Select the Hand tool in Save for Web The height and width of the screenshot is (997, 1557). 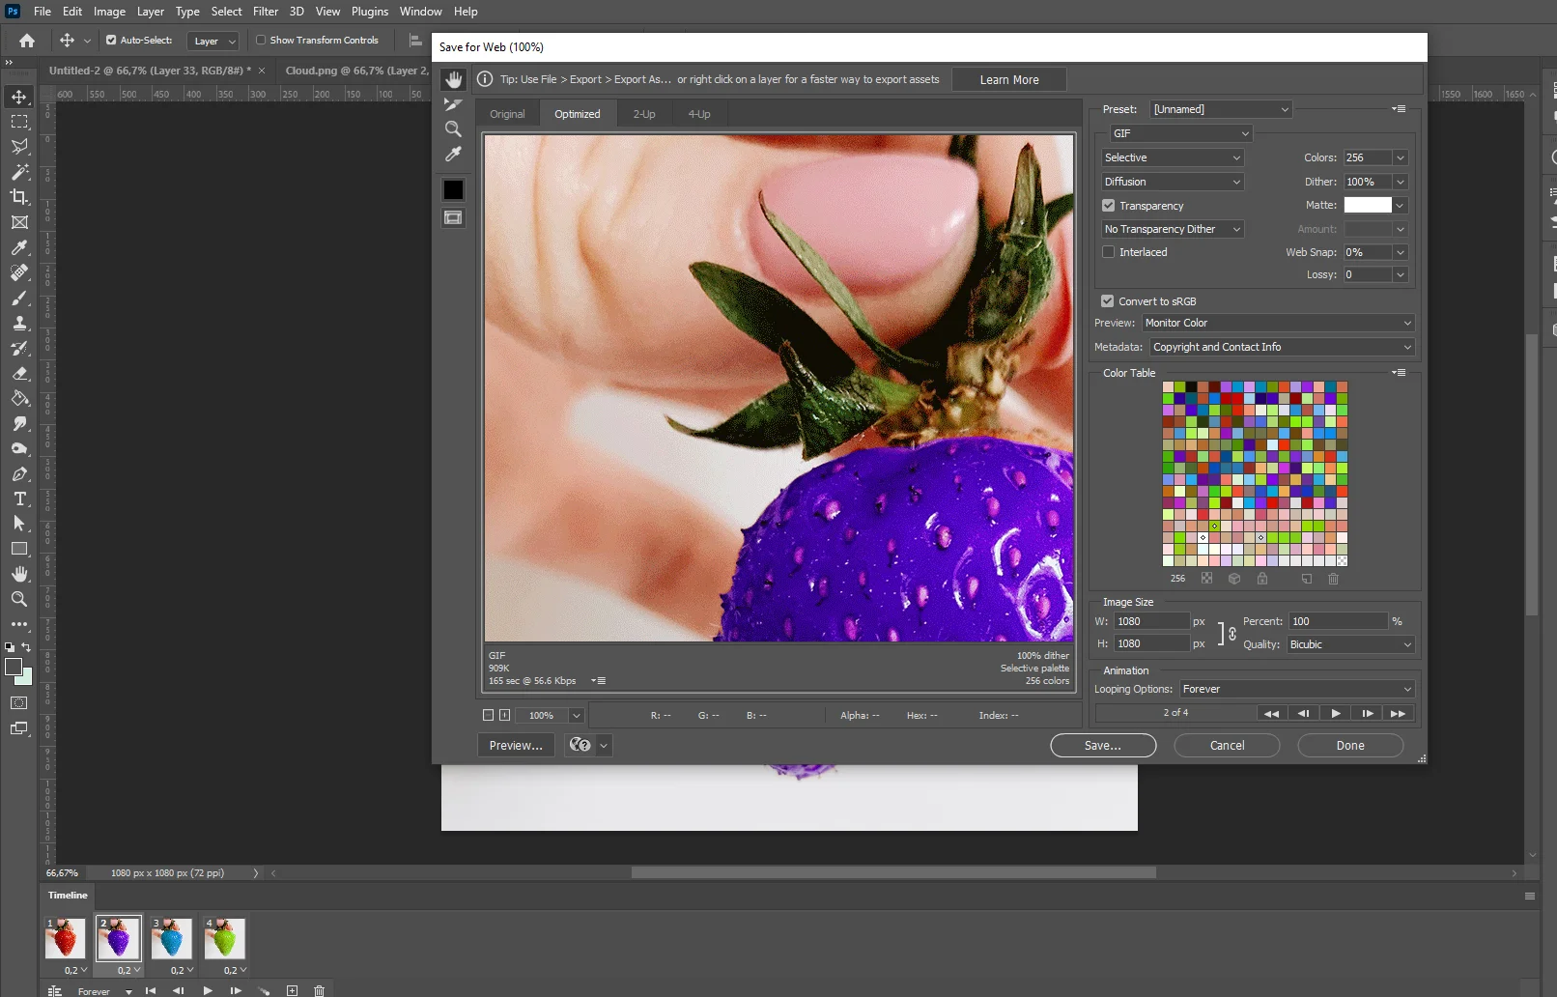(453, 79)
